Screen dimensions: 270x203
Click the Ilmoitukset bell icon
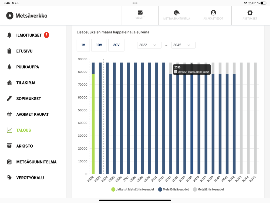[9, 35]
